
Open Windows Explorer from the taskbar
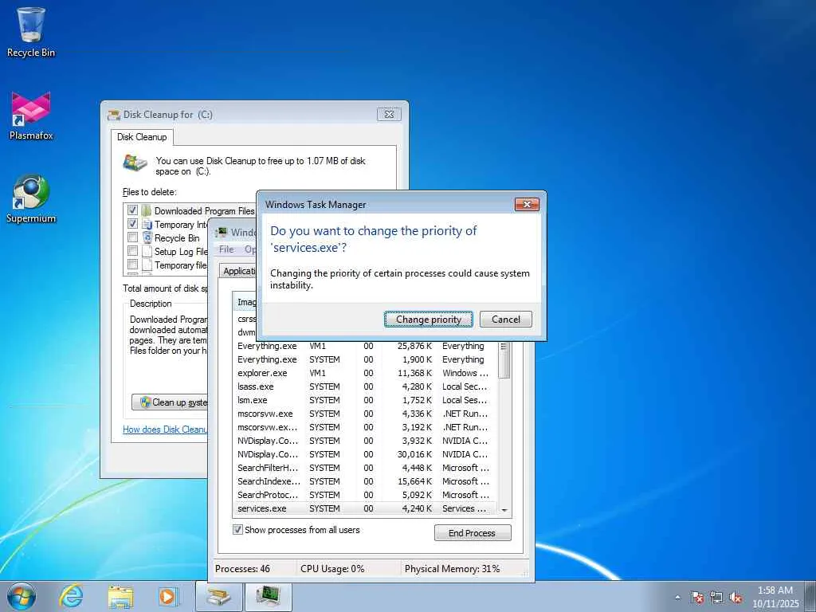tap(120, 596)
